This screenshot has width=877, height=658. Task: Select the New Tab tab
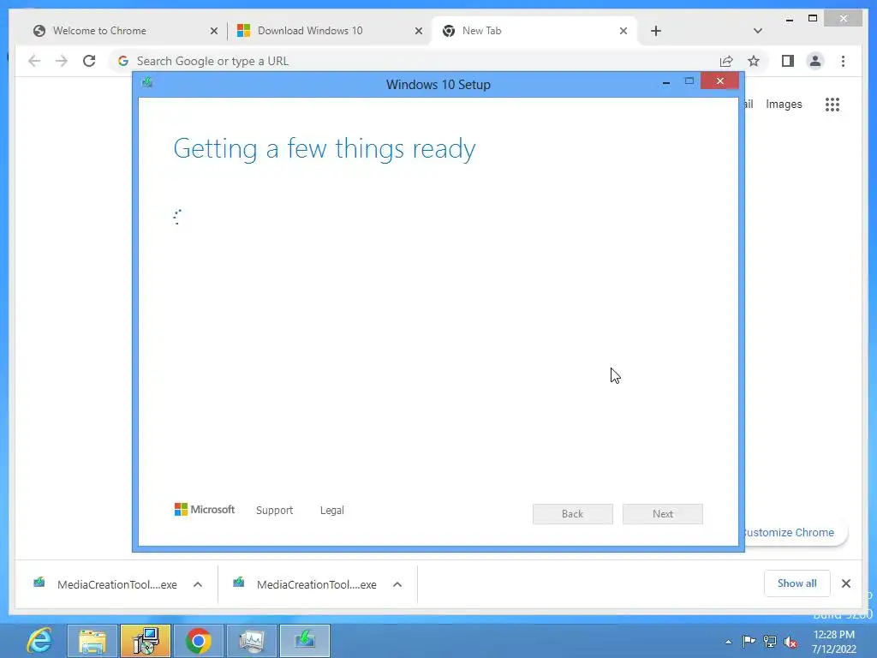pos(534,31)
